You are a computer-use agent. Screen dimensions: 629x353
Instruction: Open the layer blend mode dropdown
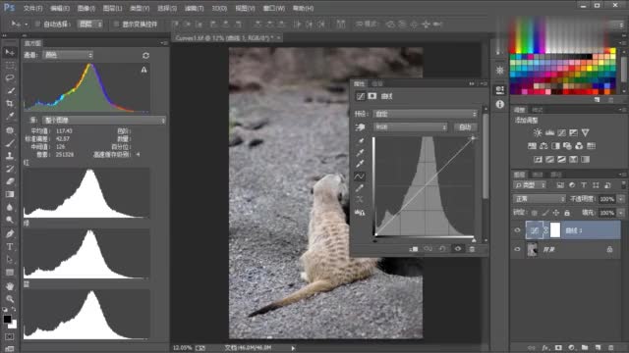(x=539, y=198)
